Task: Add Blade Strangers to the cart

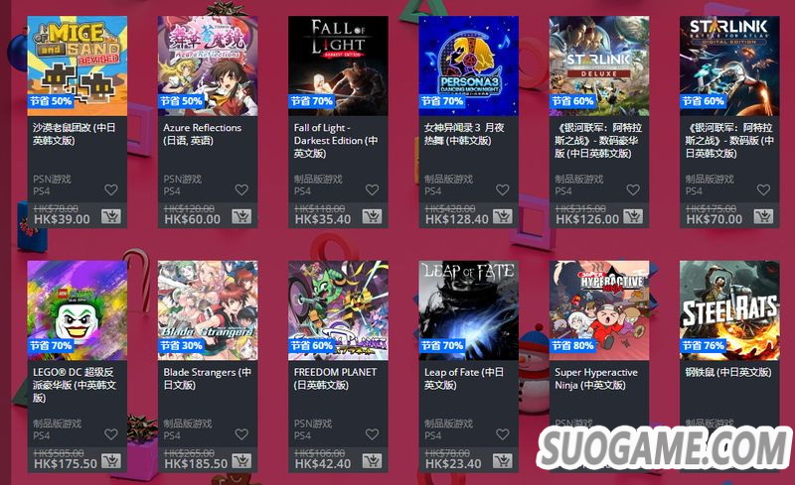Action: click(241, 461)
